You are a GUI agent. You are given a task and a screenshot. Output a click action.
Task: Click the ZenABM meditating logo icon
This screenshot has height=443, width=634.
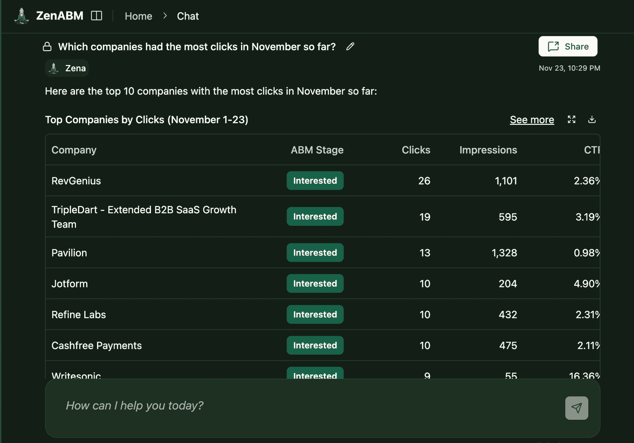(x=21, y=16)
